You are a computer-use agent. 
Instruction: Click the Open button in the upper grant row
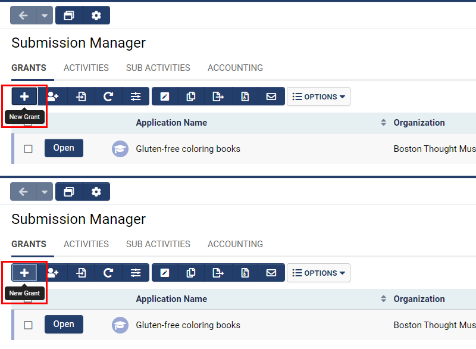pyautogui.click(x=64, y=148)
